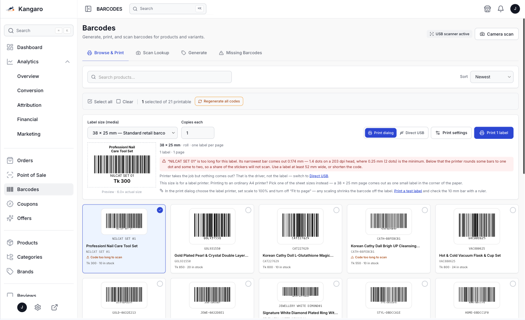Switch to the Browse & Print tab

[x=106, y=53]
